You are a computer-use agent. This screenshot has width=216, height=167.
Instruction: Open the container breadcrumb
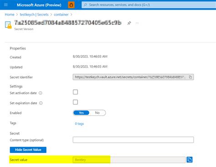61,15
